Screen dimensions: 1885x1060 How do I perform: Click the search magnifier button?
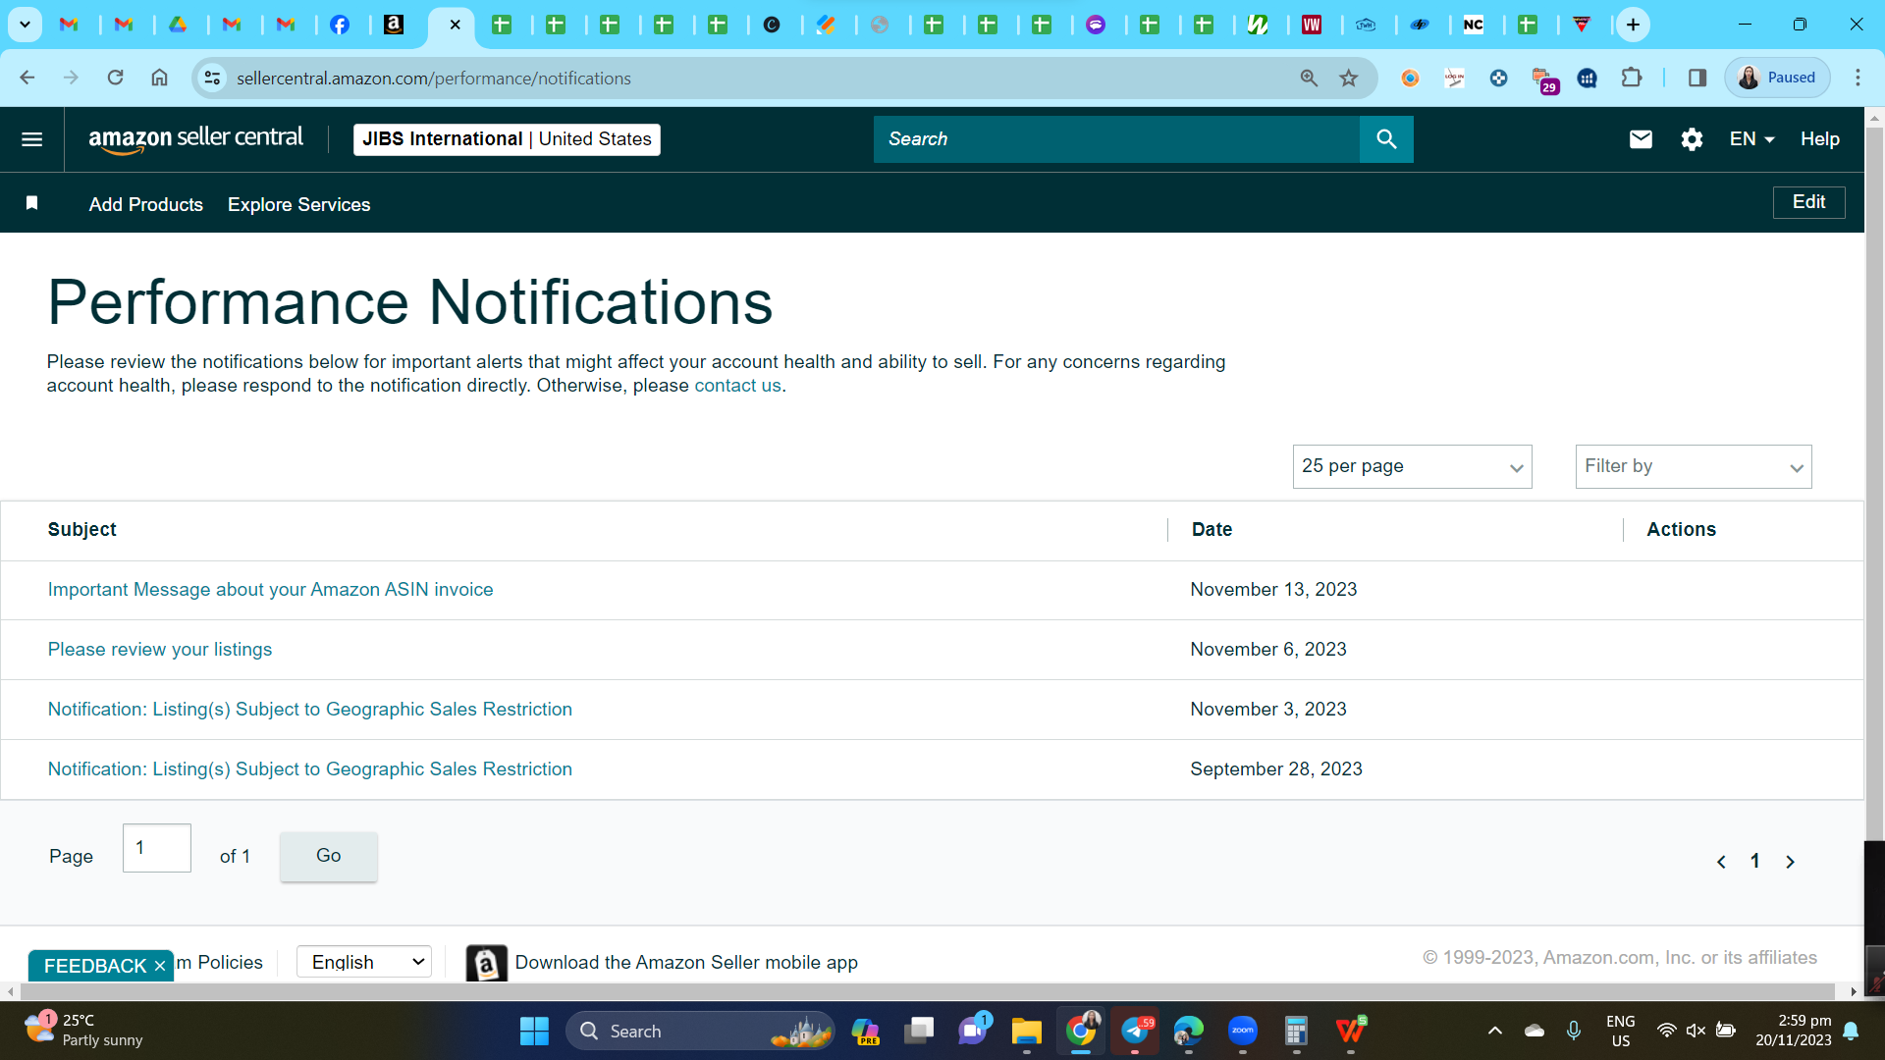pyautogui.click(x=1386, y=139)
